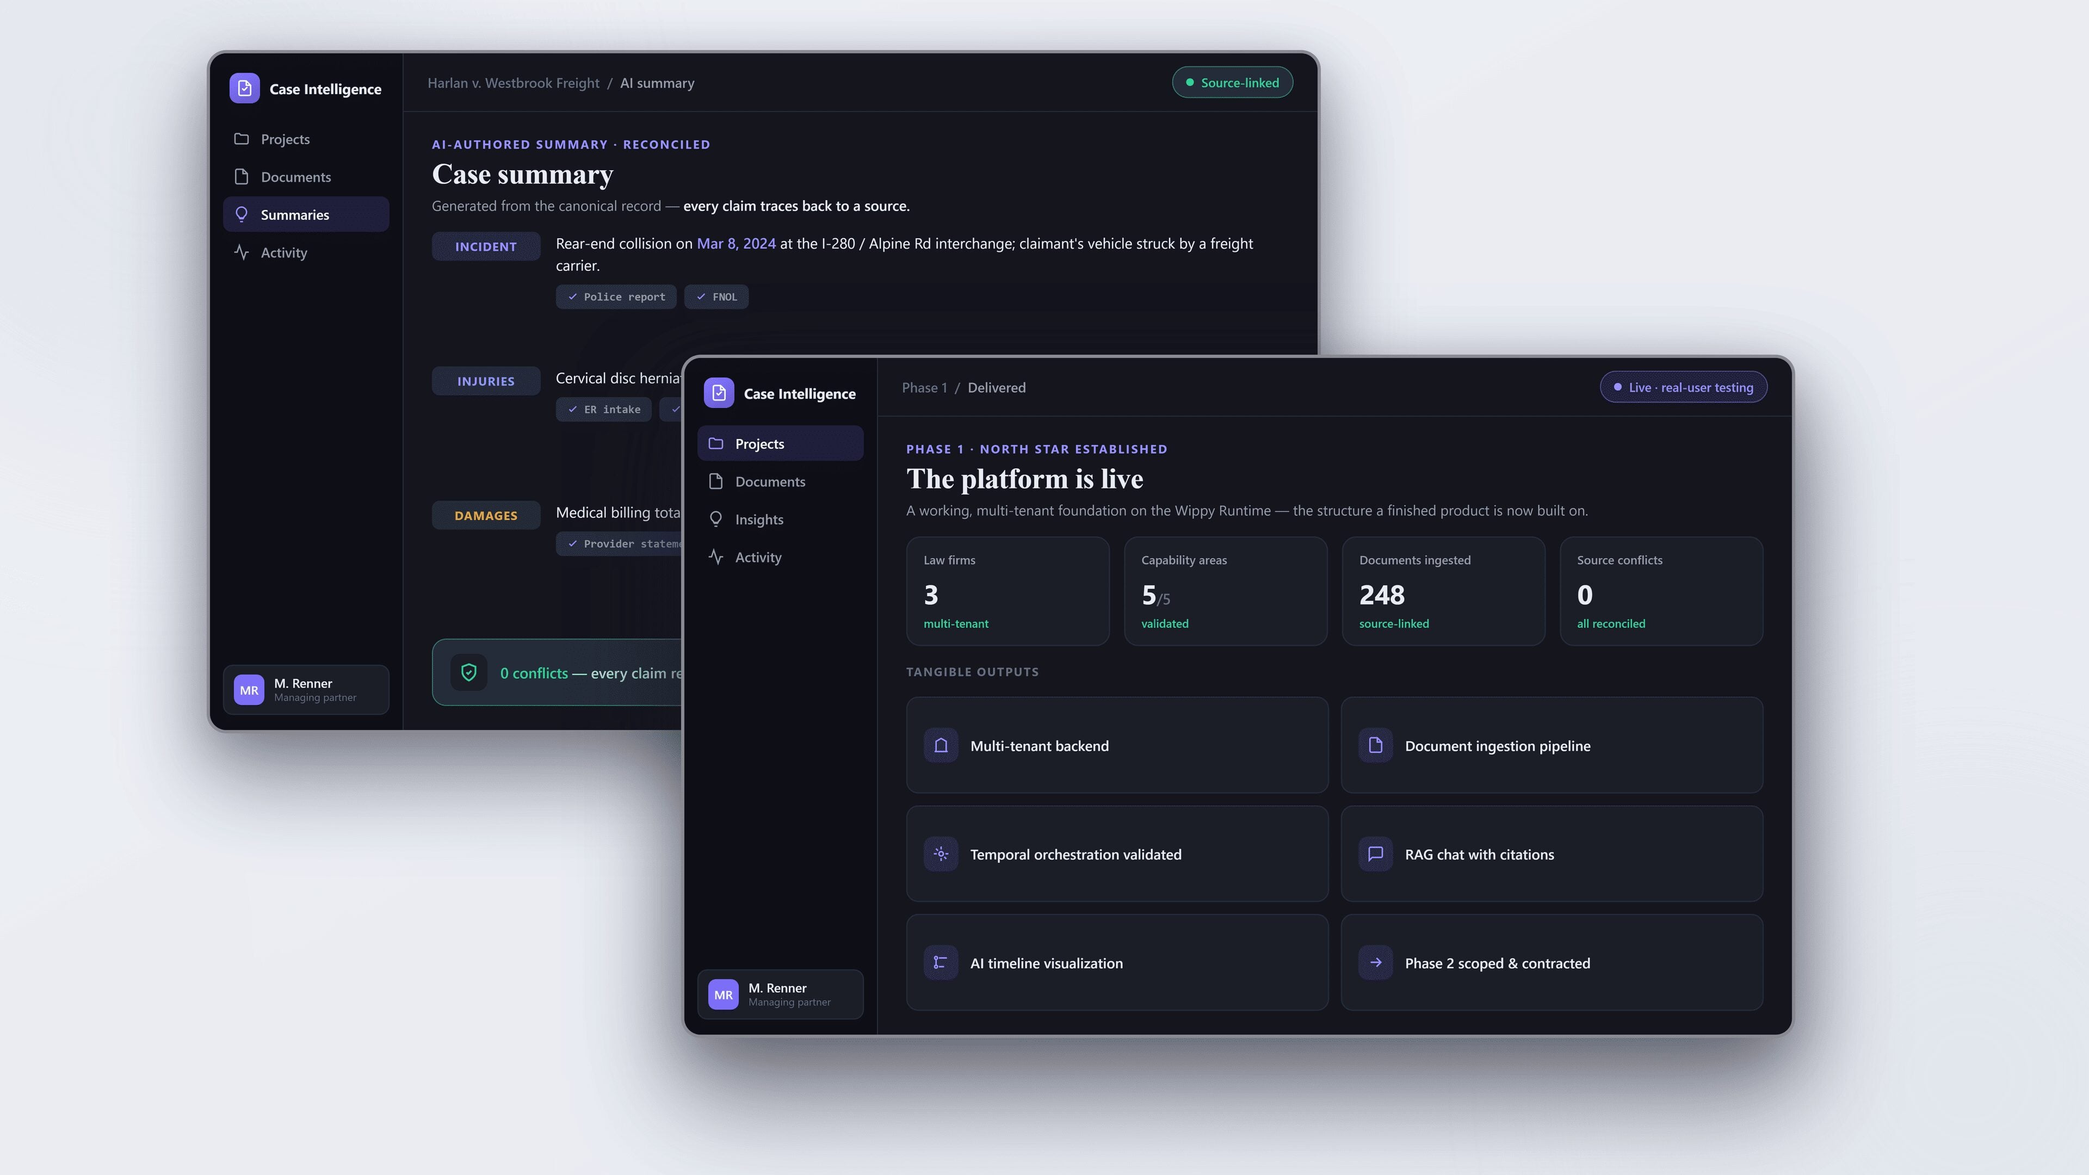Image resolution: width=2089 pixels, height=1175 pixels.
Task: Click the Phase 2 arrow icon
Action: [1375, 962]
